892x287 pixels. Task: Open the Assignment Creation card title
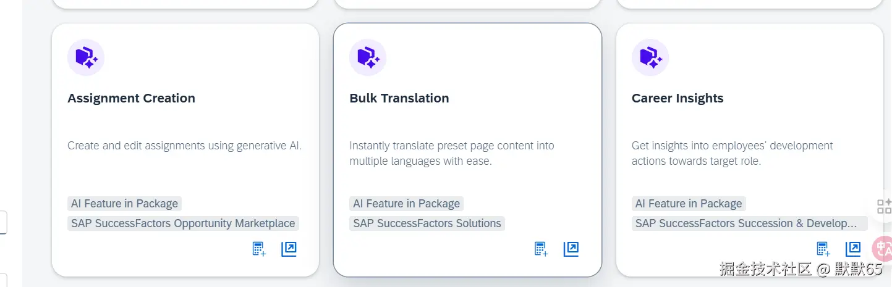131,98
